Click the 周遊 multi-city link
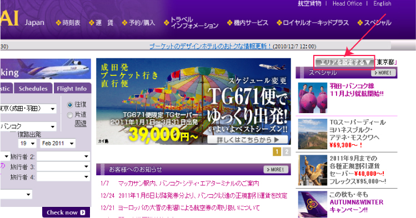 coord(81,124)
